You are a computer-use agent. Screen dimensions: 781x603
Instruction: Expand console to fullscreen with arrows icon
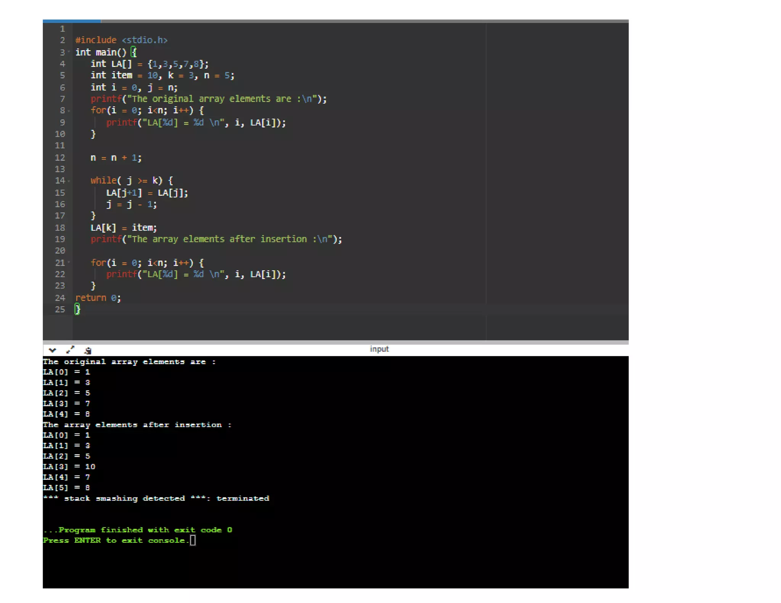pyautogui.click(x=70, y=350)
